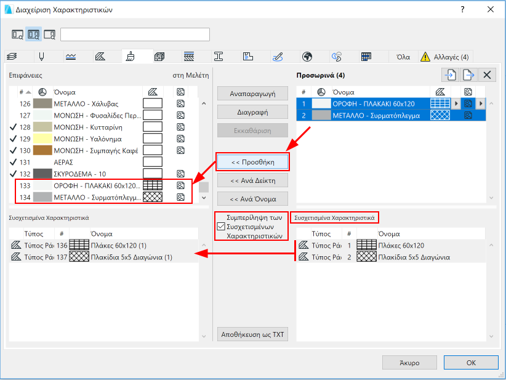Click the texture column header icon in temporary list
506x380 pixels.
click(x=468, y=92)
